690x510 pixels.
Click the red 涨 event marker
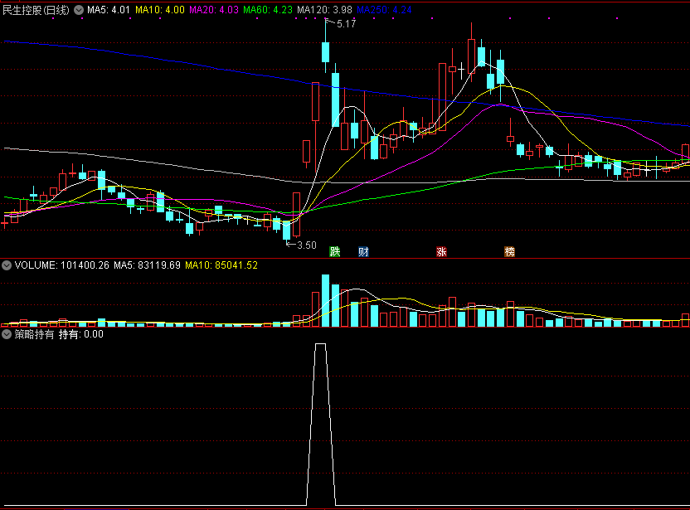click(x=441, y=252)
